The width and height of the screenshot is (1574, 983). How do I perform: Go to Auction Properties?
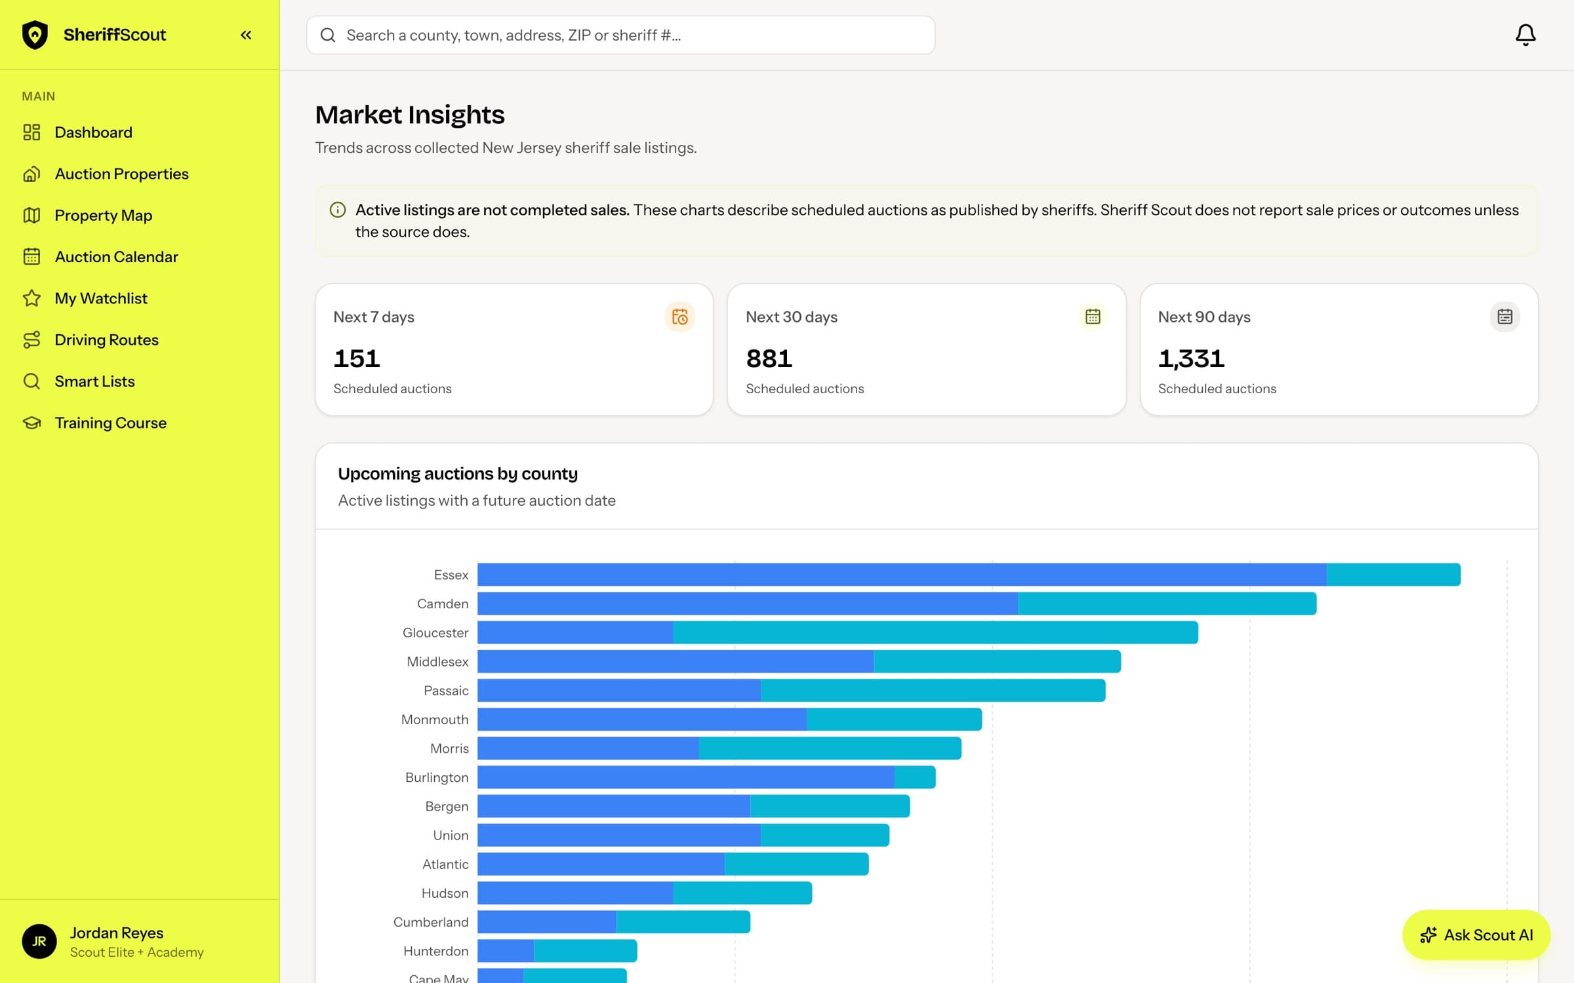pyautogui.click(x=139, y=174)
